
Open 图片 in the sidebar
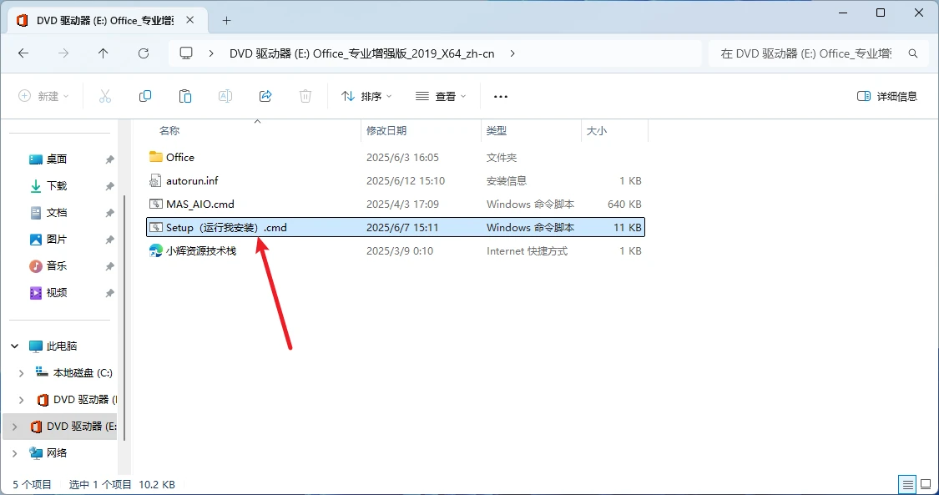click(57, 240)
